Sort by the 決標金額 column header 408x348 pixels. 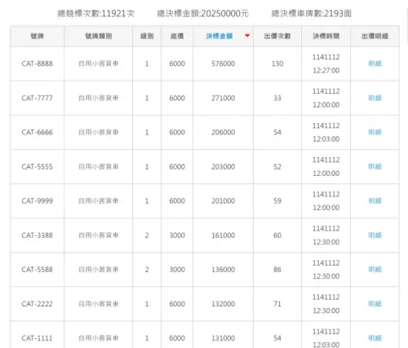click(x=220, y=36)
